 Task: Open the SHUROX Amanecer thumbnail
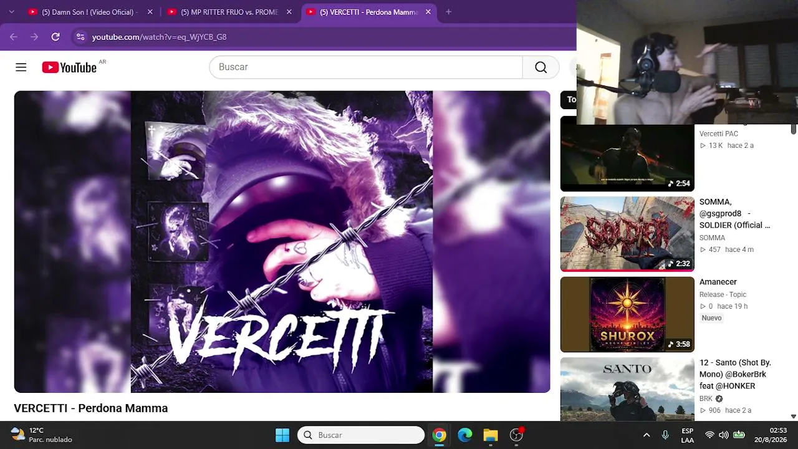tap(627, 314)
